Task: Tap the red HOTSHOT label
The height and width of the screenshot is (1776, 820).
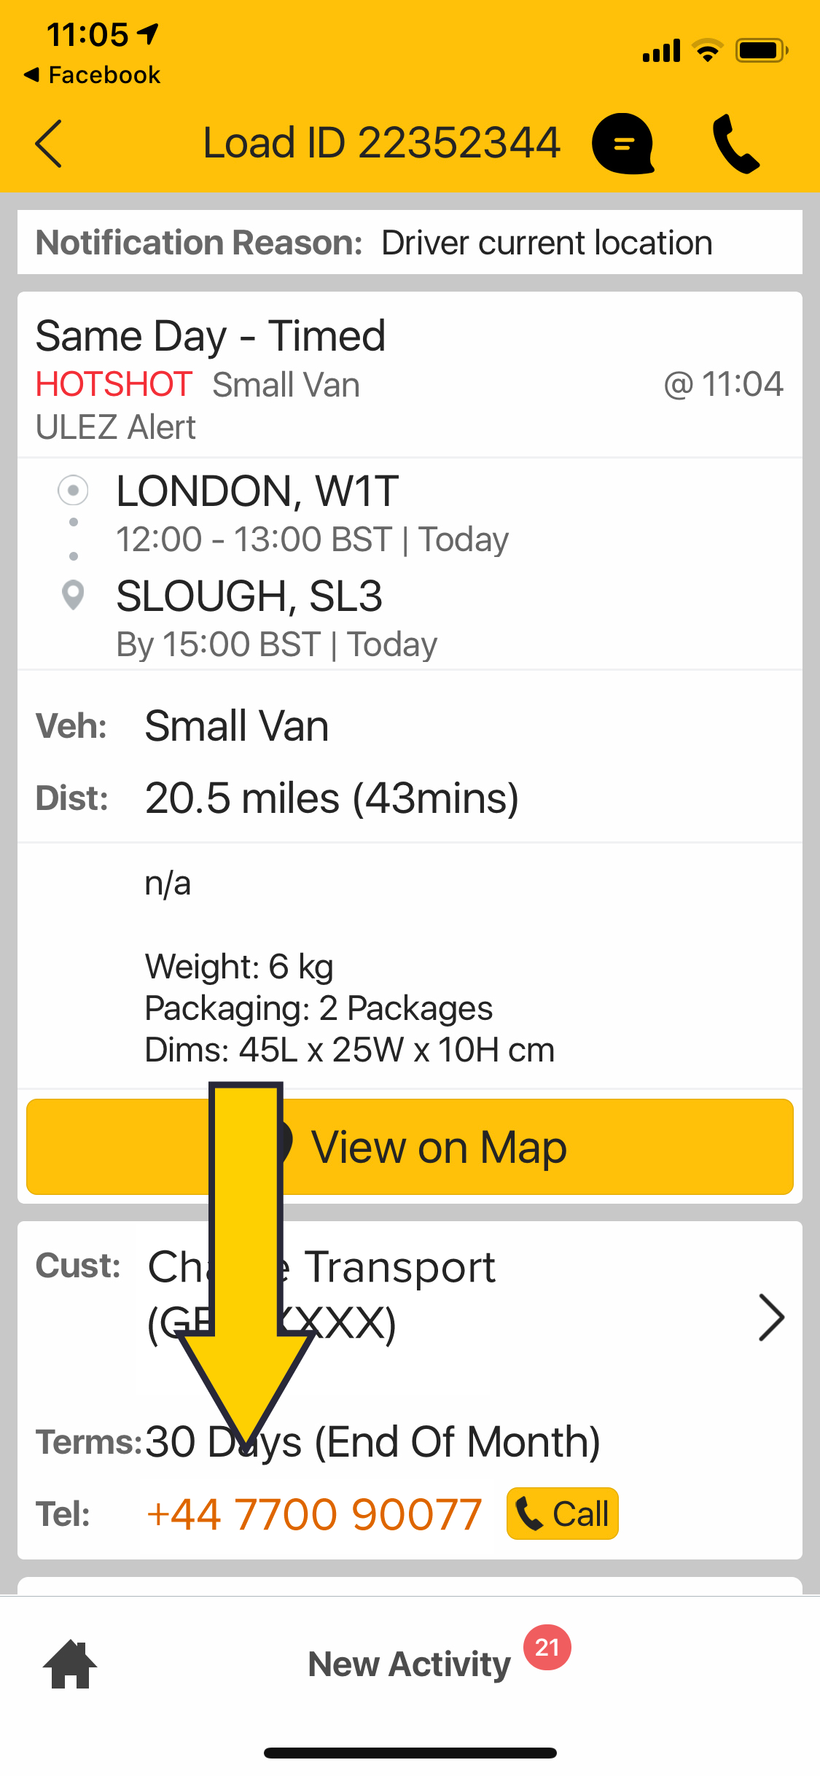Action: pos(114,384)
